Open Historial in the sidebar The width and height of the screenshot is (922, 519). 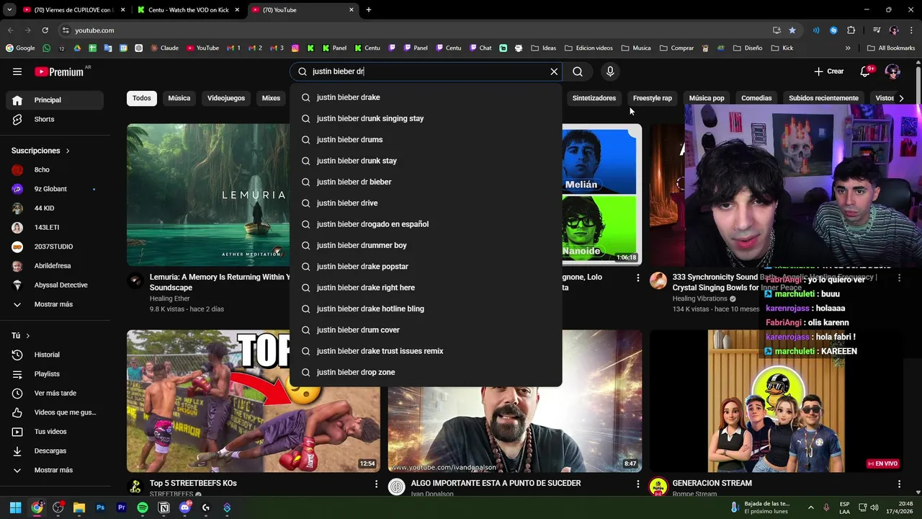[55, 355]
